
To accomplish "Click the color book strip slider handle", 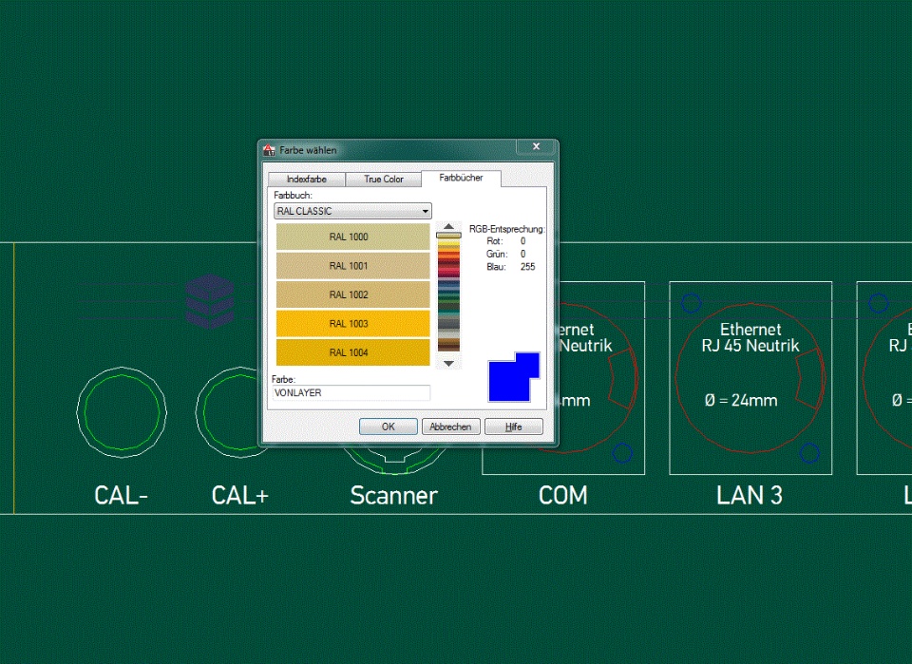I will (x=448, y=236).
